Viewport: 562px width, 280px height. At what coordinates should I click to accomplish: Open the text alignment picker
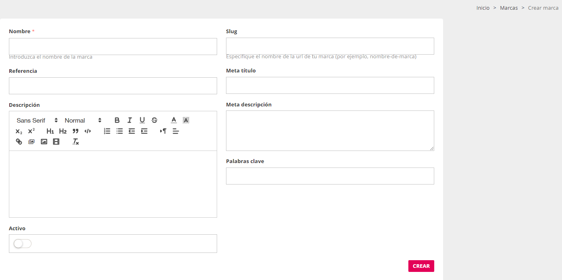coord(175,131)
